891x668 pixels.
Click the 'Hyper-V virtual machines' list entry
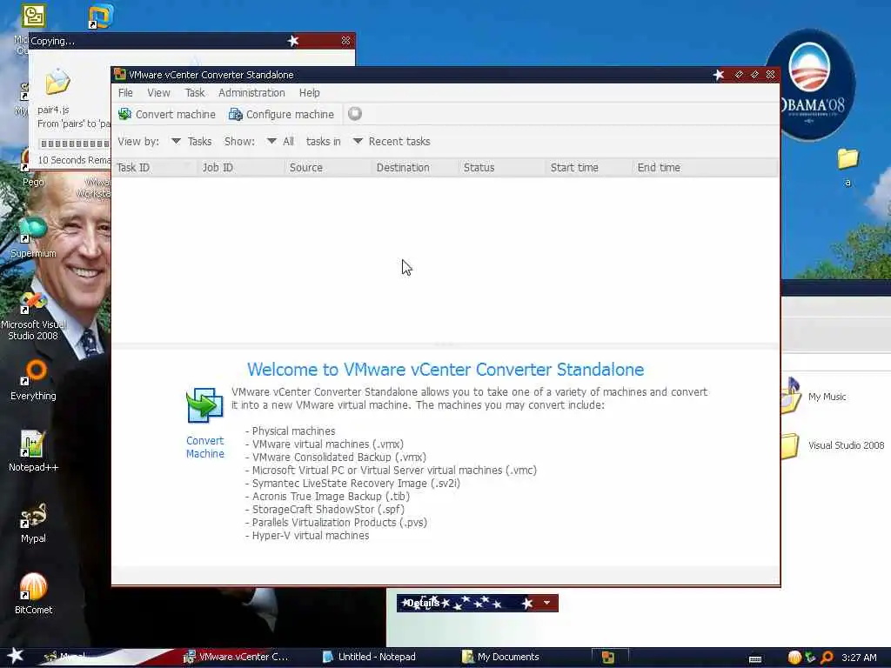pyautogui.click(x=311, y=536)
